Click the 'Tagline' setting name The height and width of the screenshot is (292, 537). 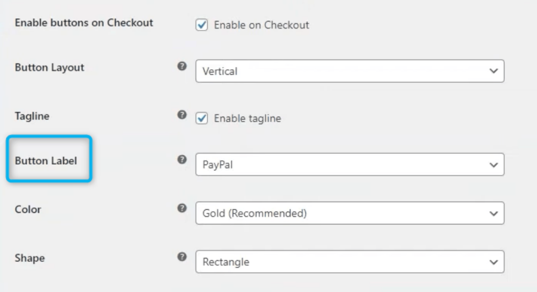(32, 116)
